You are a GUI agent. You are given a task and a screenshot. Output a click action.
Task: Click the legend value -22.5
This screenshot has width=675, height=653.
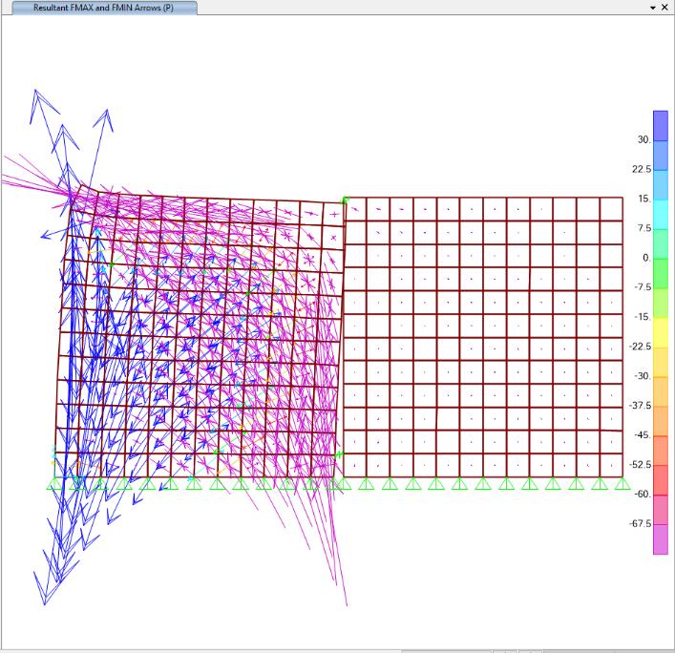click(x=640, y=347)
